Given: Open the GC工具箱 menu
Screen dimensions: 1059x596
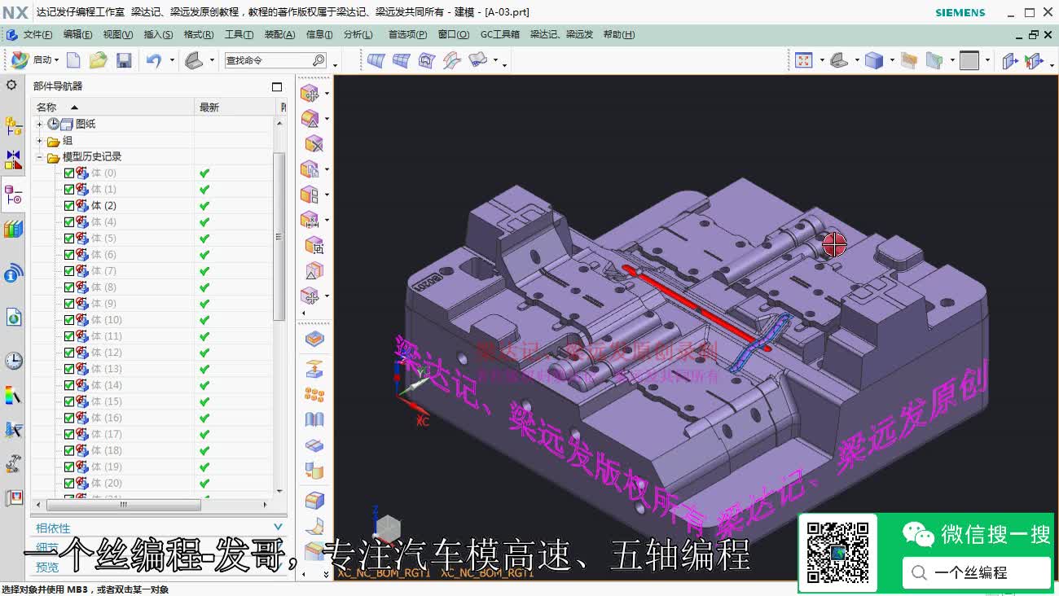Looking at the screenshot, I should [x=499, y=34].
